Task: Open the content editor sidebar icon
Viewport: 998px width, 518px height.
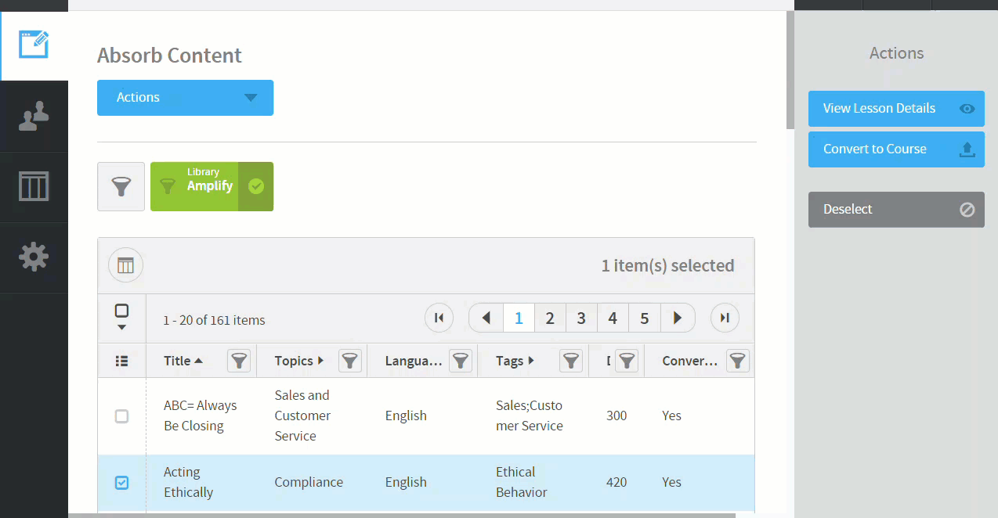Action: pyautogui.click(x=34, y=45)
